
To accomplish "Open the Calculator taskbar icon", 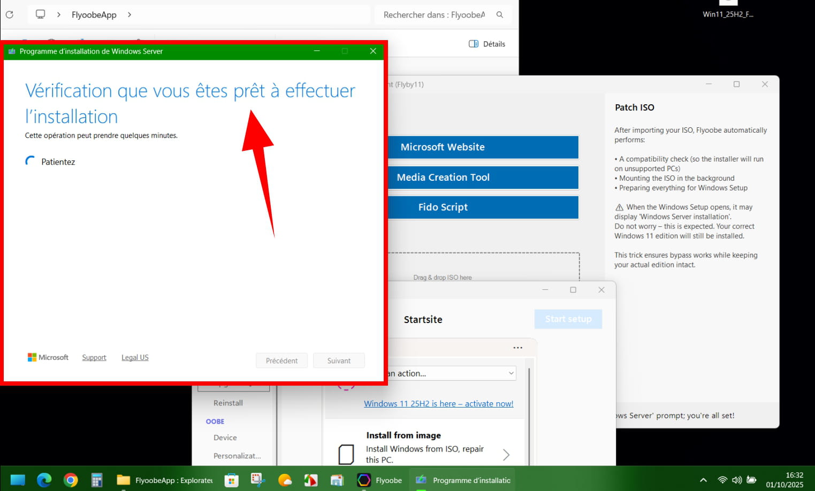I will pos(97,480).
